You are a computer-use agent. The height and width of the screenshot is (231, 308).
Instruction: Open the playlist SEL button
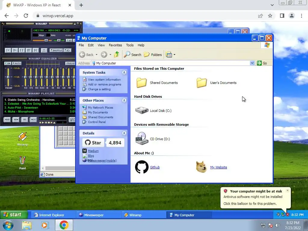[x=25, y=119]
